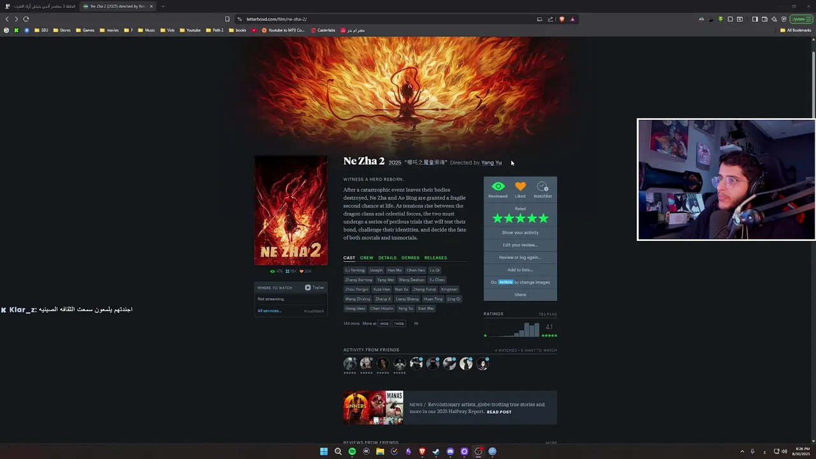Open cast member Zhang Jiaming
This screenshot has width=816, height=459.
tap(358, 280)
